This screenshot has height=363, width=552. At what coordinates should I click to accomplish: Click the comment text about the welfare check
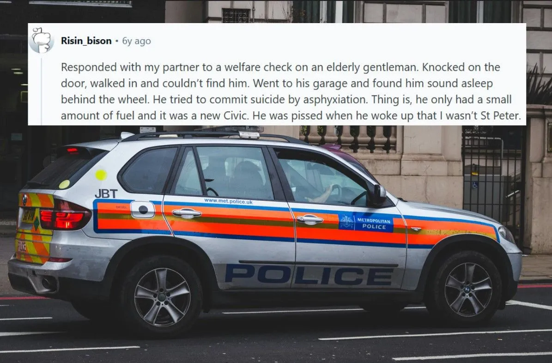(291, 91)
